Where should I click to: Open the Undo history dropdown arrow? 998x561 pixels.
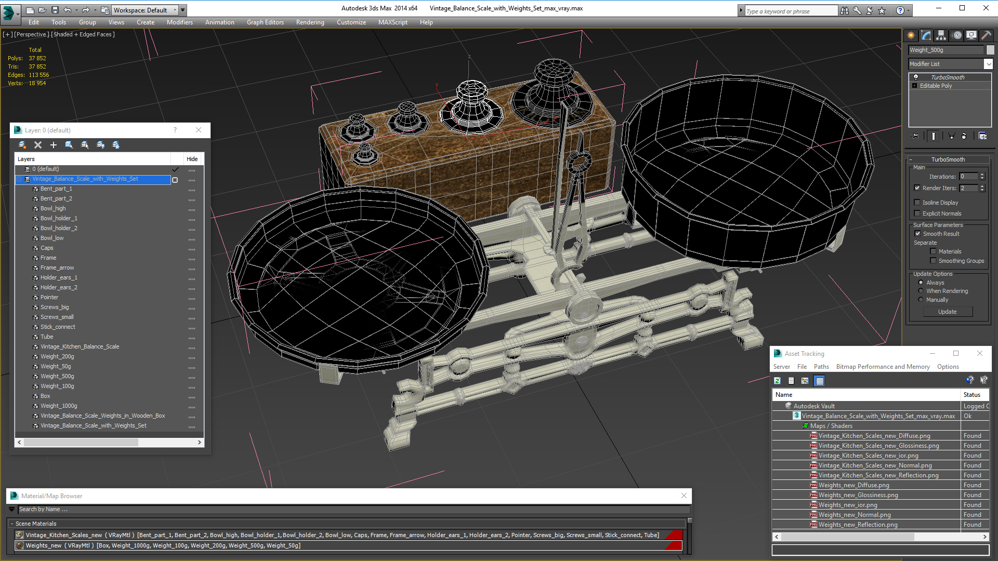76,10
